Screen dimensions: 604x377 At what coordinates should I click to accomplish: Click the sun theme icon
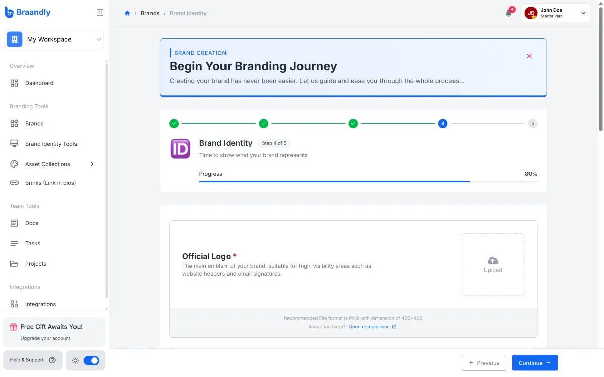click(x=75, y=360)
